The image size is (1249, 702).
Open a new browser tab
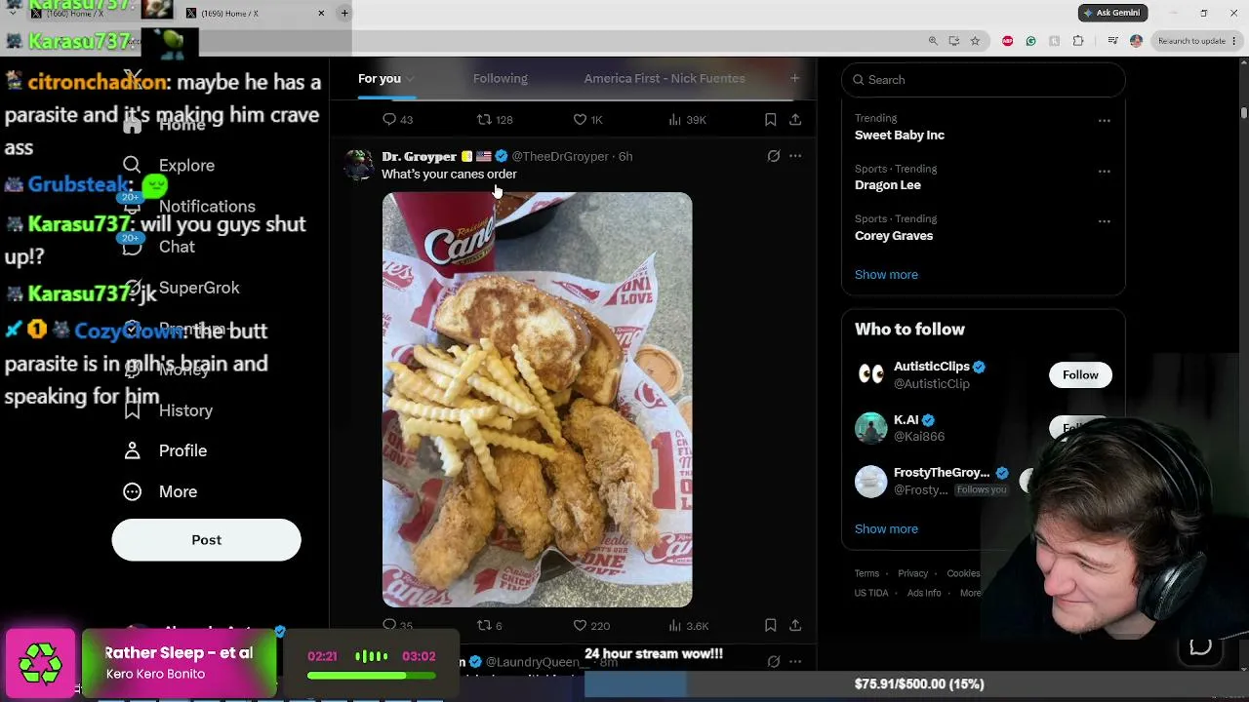click(x=344, y=13)
